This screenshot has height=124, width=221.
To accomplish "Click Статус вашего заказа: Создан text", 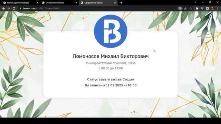I will pos(110,80).
